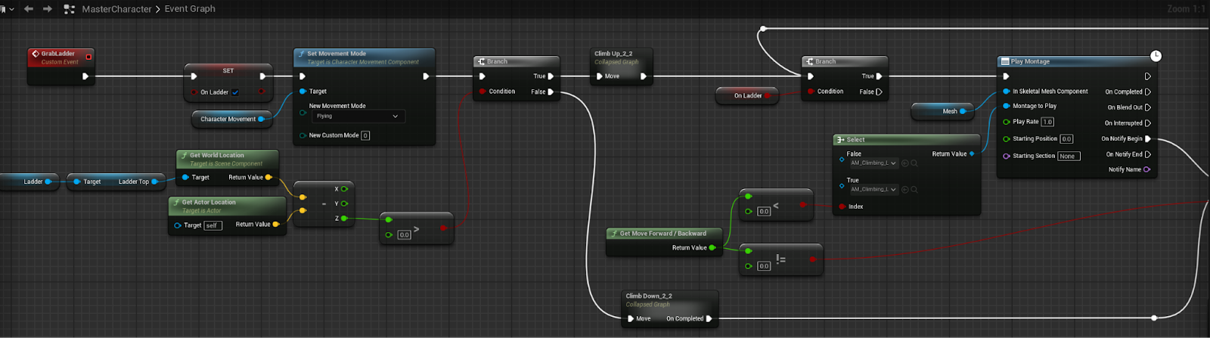The image size is (1210, 338).
Task: Click the Move input pin on Climb Up_2_2
Action: (x=599, y=76)
